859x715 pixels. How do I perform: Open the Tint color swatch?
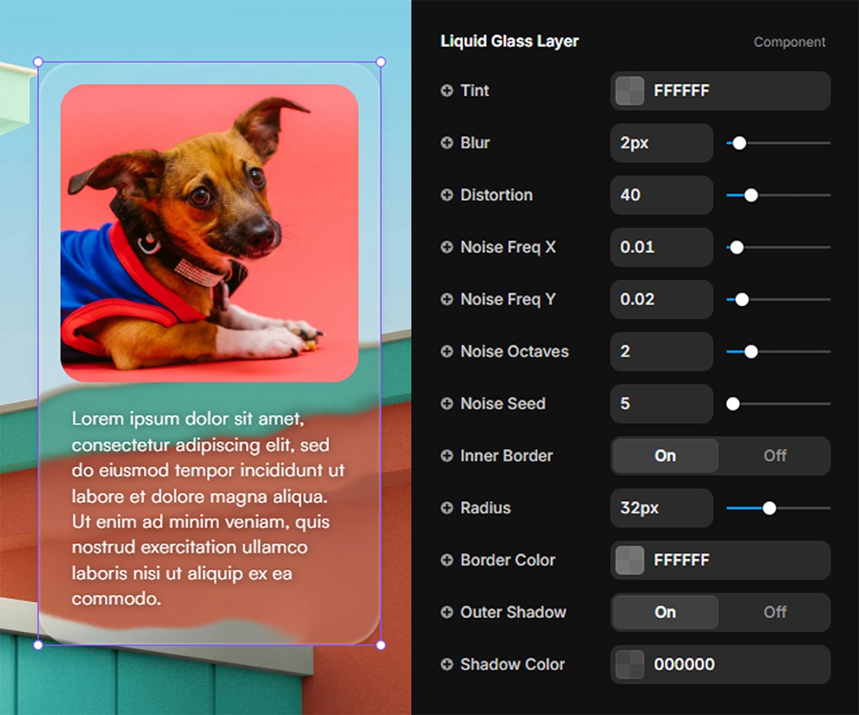pyautogui.click(x=630, y=91)
